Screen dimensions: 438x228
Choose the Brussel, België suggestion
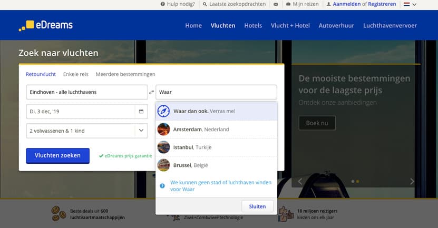217,165
